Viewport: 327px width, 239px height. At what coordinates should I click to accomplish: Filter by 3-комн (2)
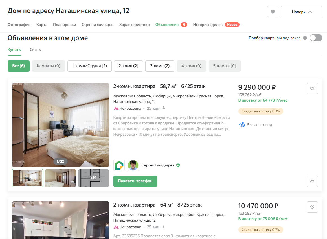[160, 66]
